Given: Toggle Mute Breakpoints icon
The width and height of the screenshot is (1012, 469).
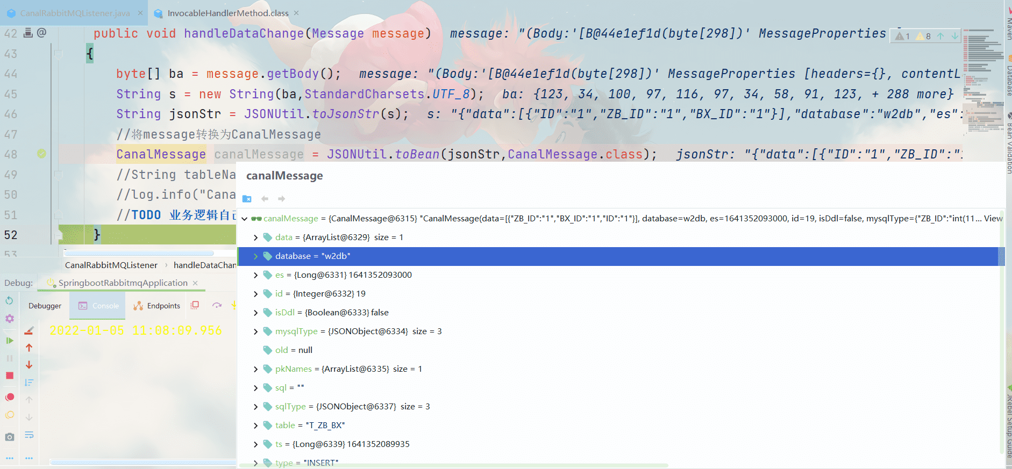Looking at the screenshot, I should point(9,415).
